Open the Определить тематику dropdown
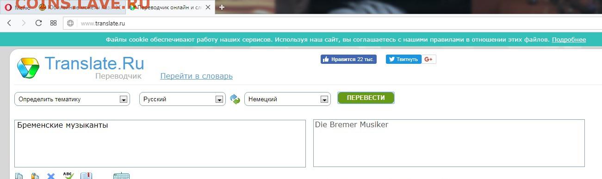The image size is (602, 179). [x=72, y=99]
